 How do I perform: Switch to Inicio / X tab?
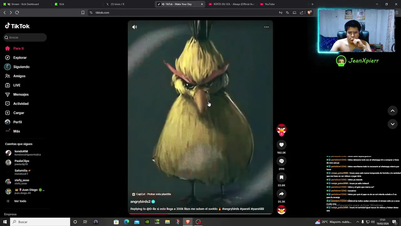[128, 4]
